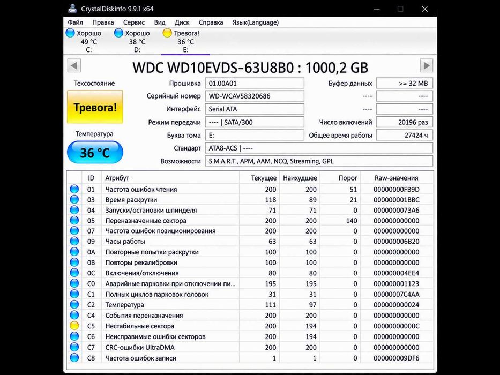The width and height of the screenshot is (500, 375).
Task: Click the Интерфейс field Serial ATA
Action: [x=255, y=109]
